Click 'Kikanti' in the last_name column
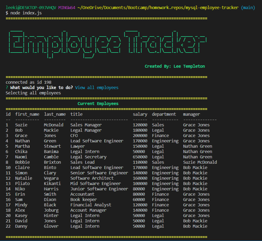Image resolution: width=262 pixels, height=241 pixels. coord(52,183)
